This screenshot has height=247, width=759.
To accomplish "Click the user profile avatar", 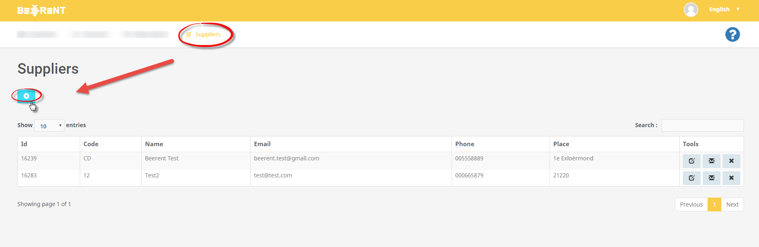I will pyautogui.click(x=691, y=10).
